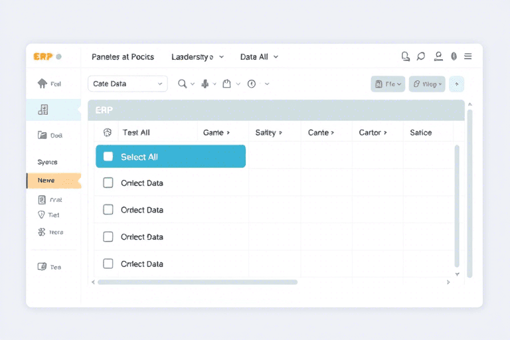Click the View button beside File

[427, 84]
